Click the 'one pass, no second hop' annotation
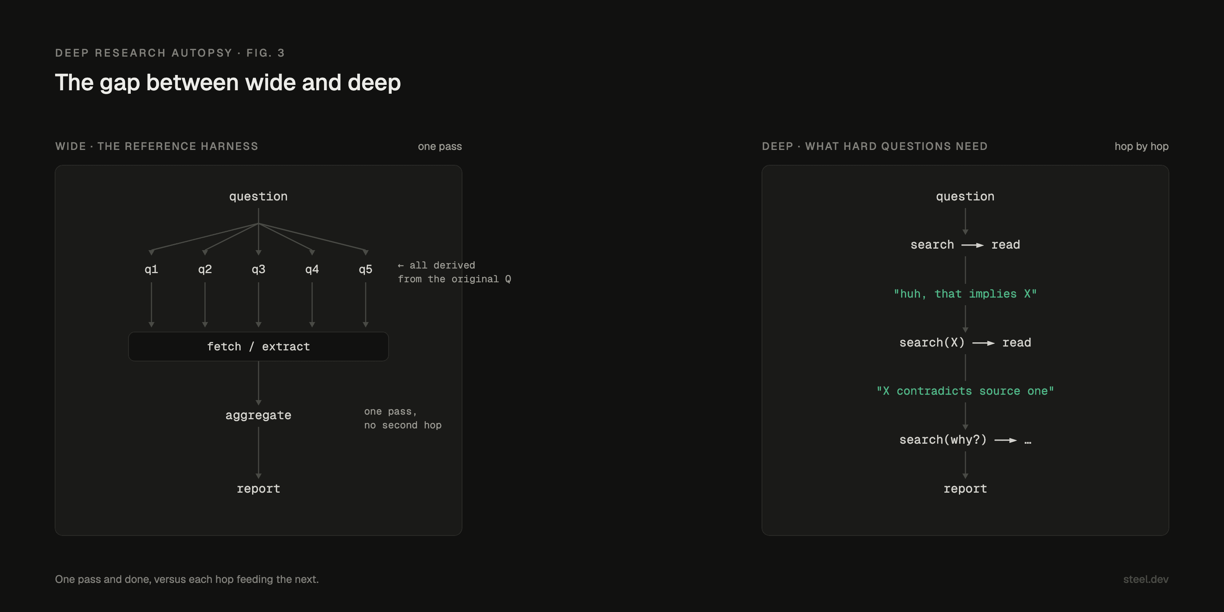 coord(402,418)
